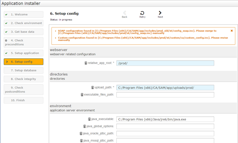Viewport: 238px width, 143px height.
Task: Open info icon for java_global_options
Action: (x=85, y=126)
